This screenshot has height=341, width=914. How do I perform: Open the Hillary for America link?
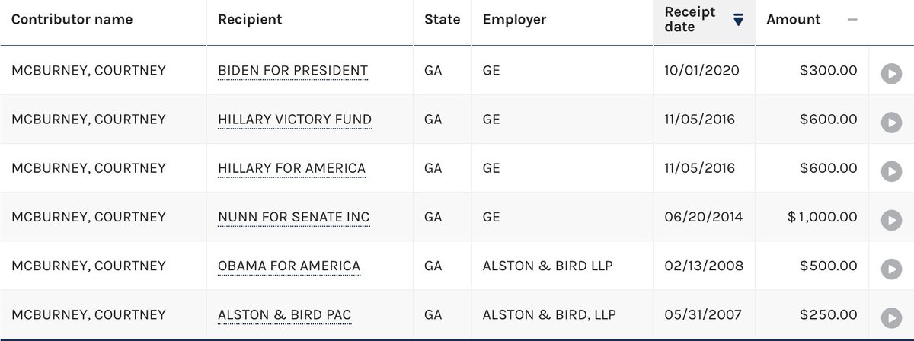(292, 168)
